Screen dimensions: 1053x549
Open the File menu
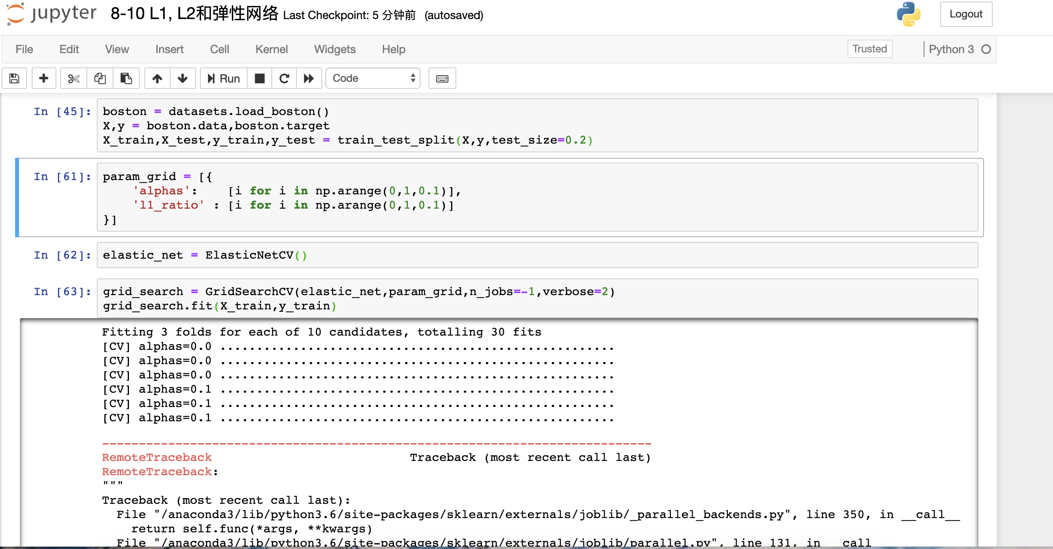click(x=24, y=50)
